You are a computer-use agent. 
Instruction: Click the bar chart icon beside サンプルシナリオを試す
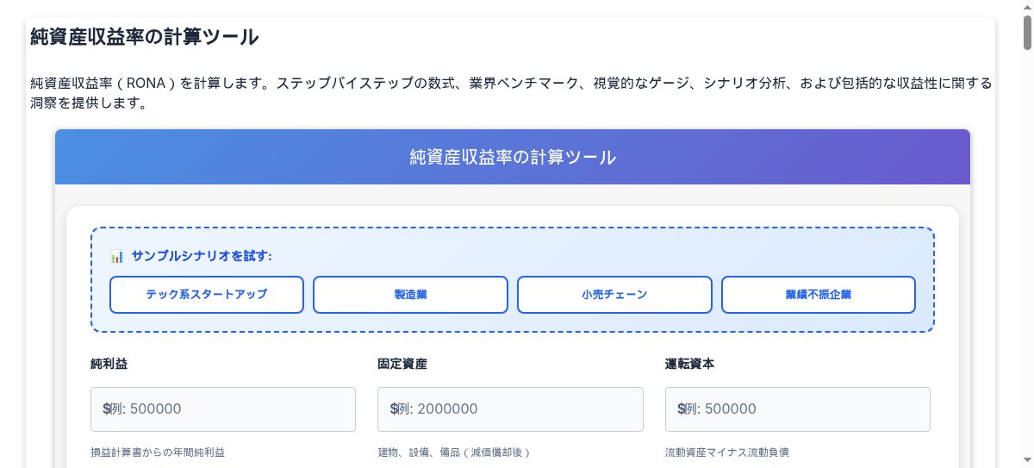coord(117,256)
